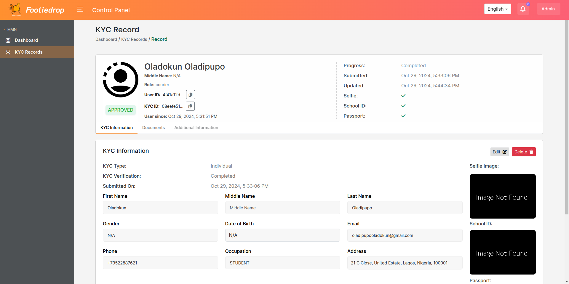Image resolution: width=569 pixels, height=284 pixels.
Task: Switch to Additional Information tab
Action: point(196,128)
